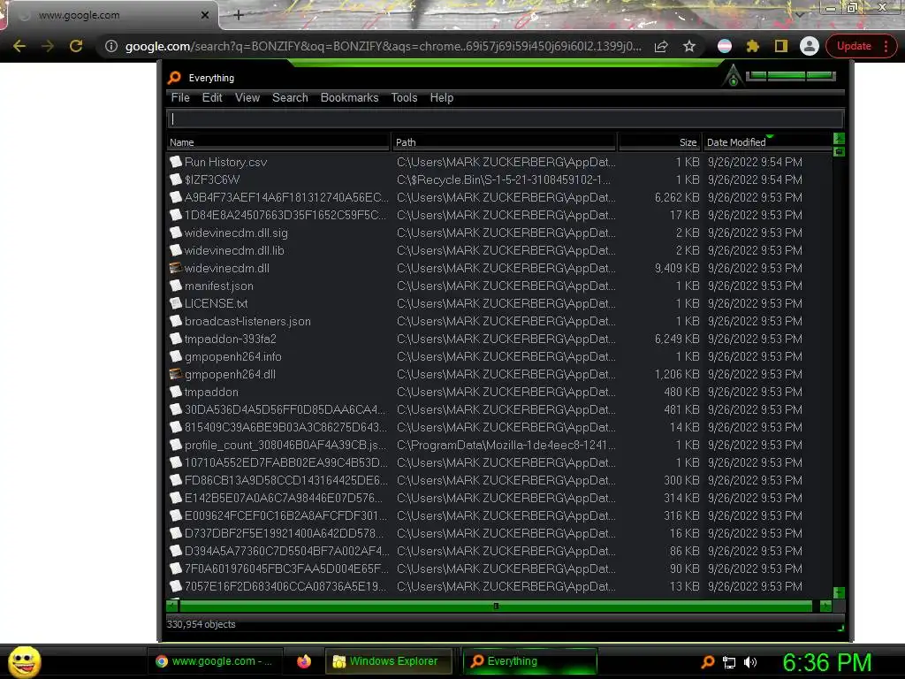The image size is (905, 679).
Task: Open Chrome extensions puzzle icon
Action: click(x=753, y=46)
